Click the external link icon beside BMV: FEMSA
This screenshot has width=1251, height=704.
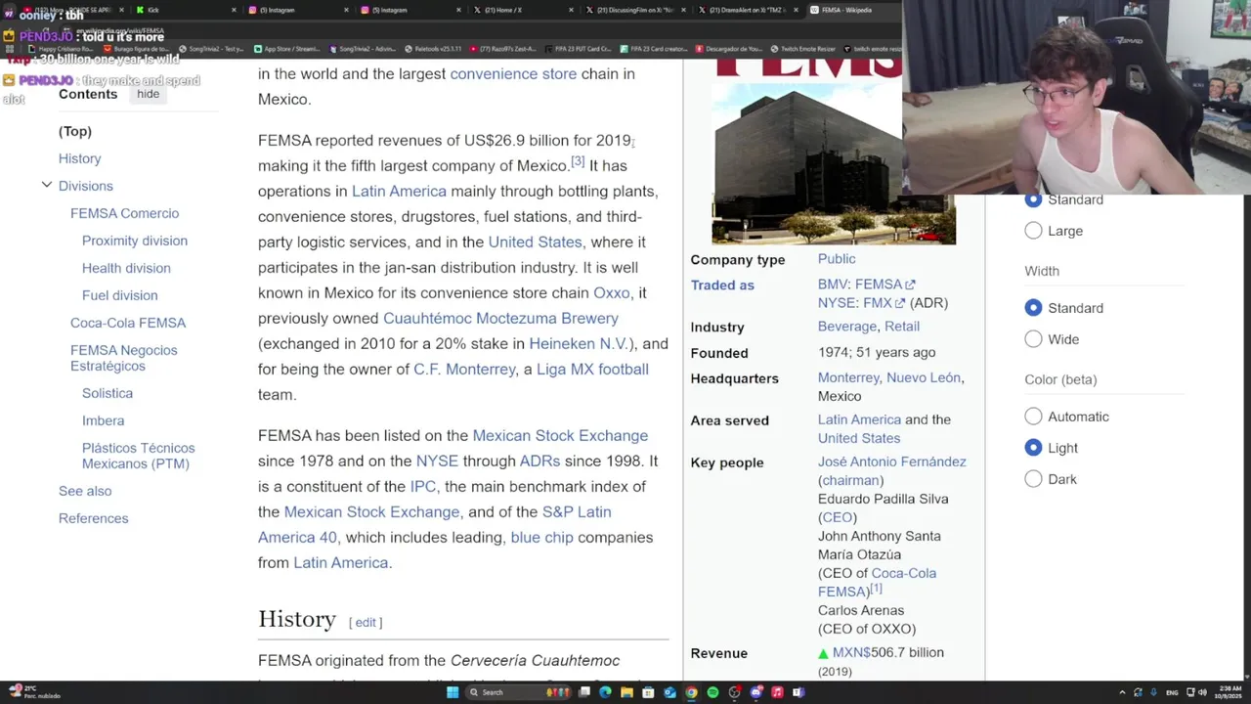(x=910, y=285)
